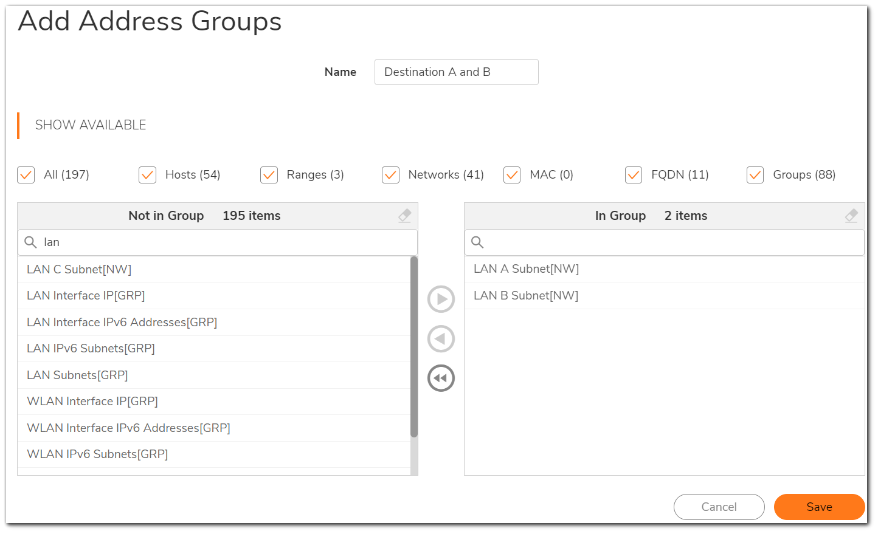The width and height of the screenshot is (878, 534).
Task: Toggle the All (197) checkbox
Action: click(x=26, y=175)
